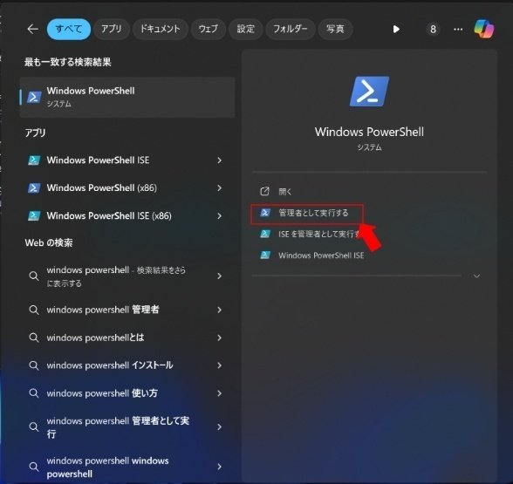Click the large PowerShell logo in preview pane
This screenshot has width=513, height=484.
point(369,92)
